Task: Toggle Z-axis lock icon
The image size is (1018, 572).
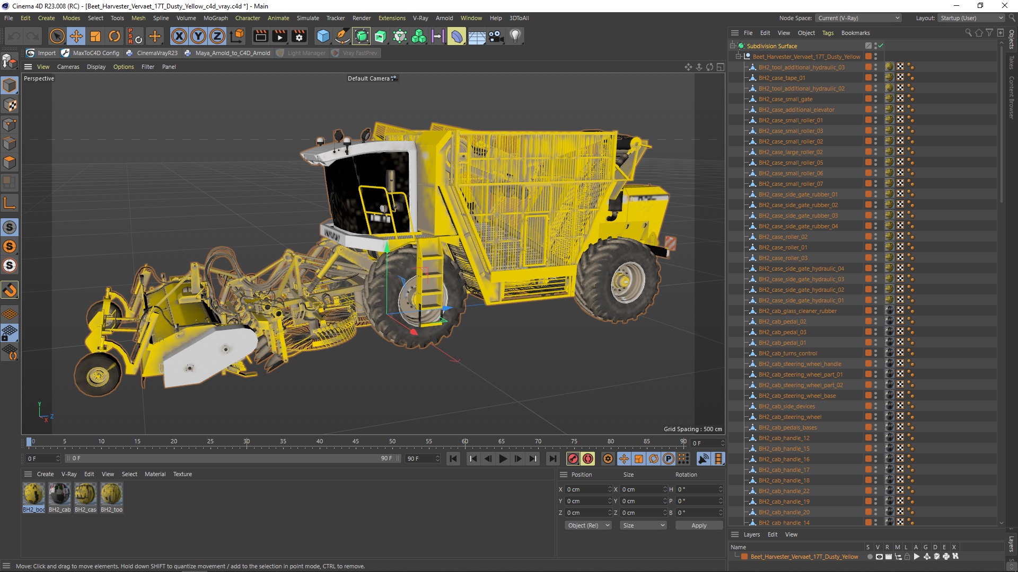Action: tap(217, 36)
